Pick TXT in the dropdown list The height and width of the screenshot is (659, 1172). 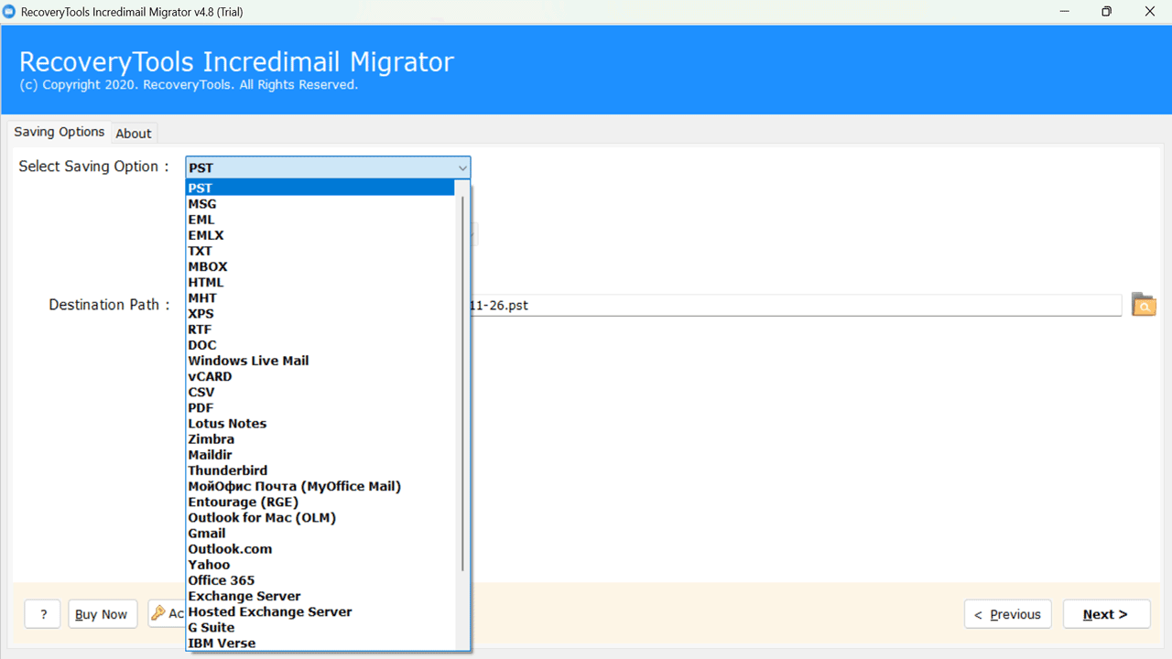pos(320,251)
